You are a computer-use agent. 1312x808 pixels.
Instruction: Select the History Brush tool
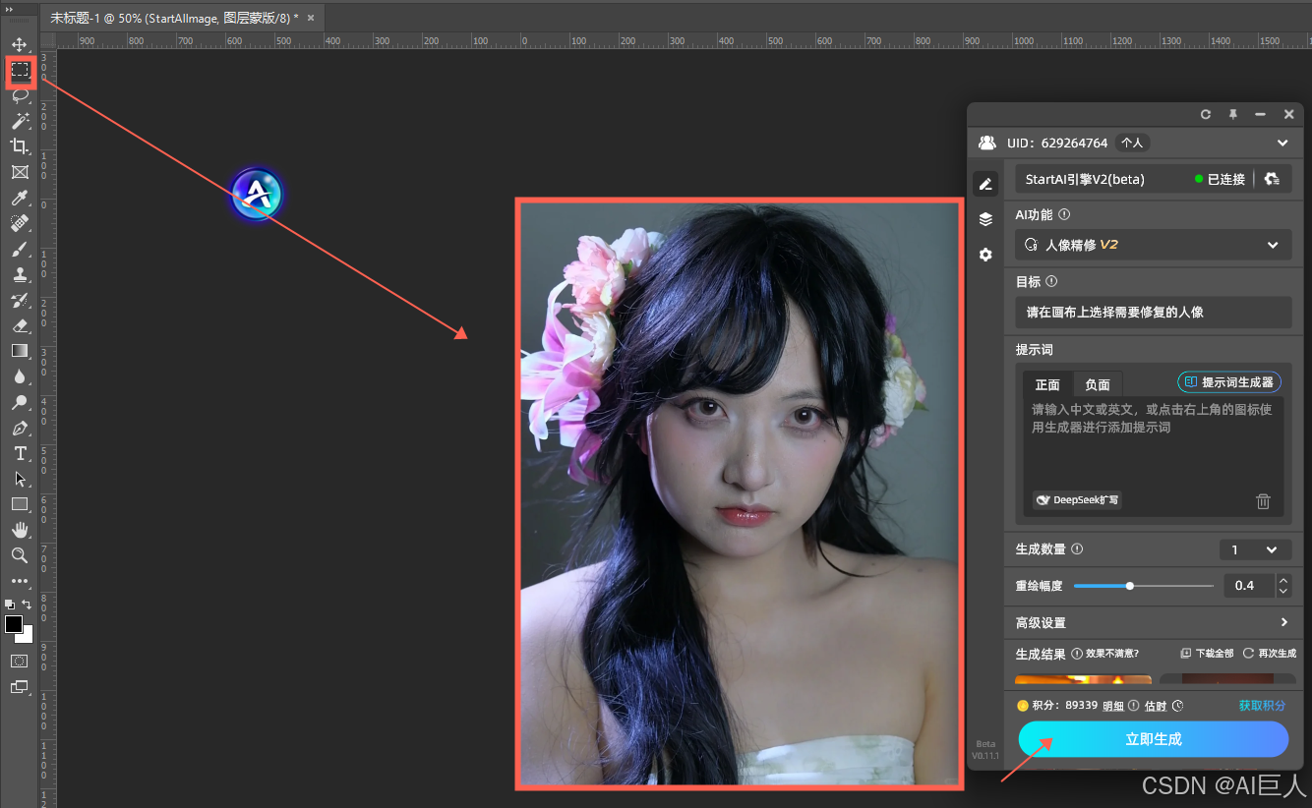click(x=20, y=300)
